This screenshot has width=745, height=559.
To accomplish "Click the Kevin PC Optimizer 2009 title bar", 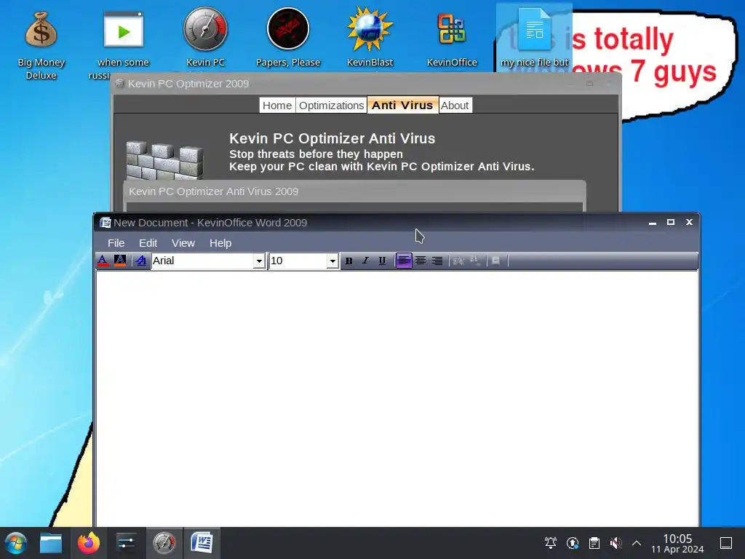I will (366, 84).
